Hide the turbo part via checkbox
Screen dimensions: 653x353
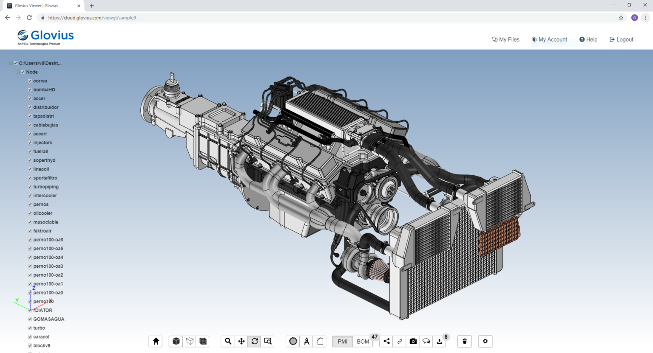click(30, 328)
